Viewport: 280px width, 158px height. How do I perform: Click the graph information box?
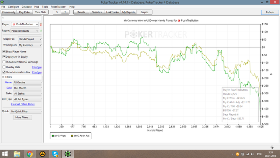point(240,105)
